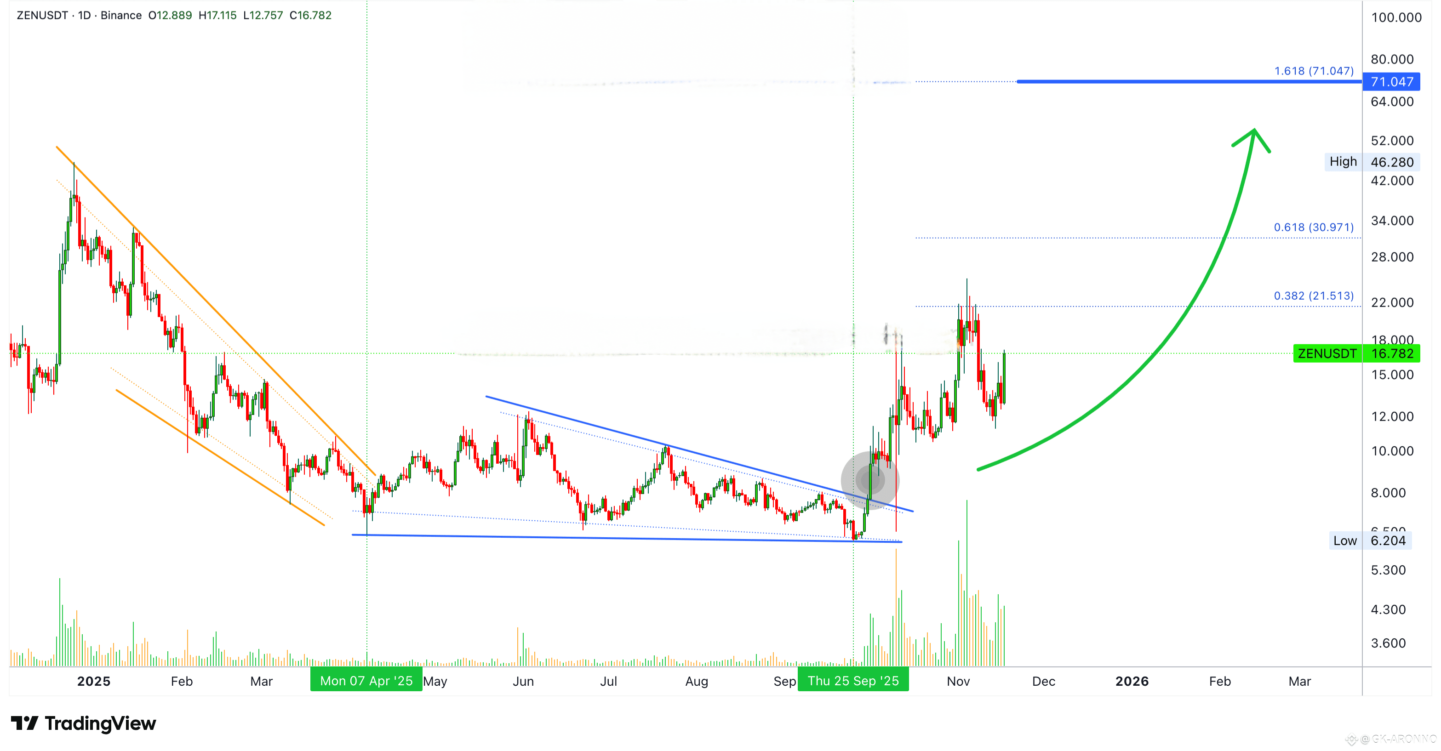Click the ZENUSDT 1D Binance title

click(79, 15)
